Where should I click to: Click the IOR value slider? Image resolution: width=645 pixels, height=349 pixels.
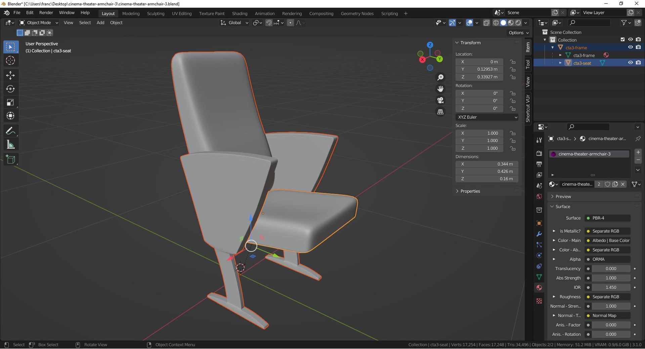pyautogui.click(x=611, y=287)
